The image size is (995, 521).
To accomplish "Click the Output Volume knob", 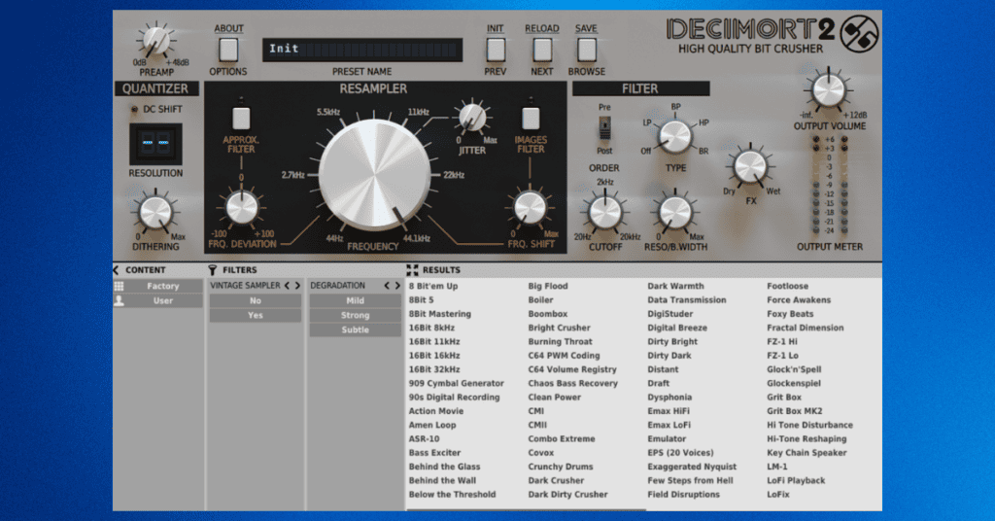I will click(827, 89).
